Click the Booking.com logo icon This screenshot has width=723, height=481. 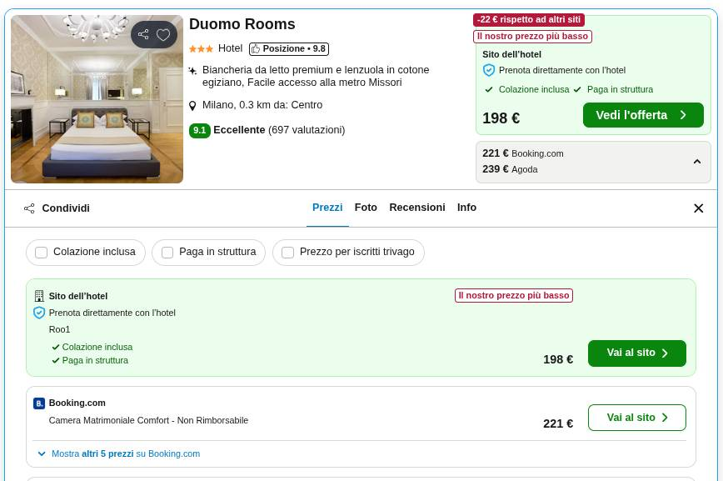pos(39,403)
